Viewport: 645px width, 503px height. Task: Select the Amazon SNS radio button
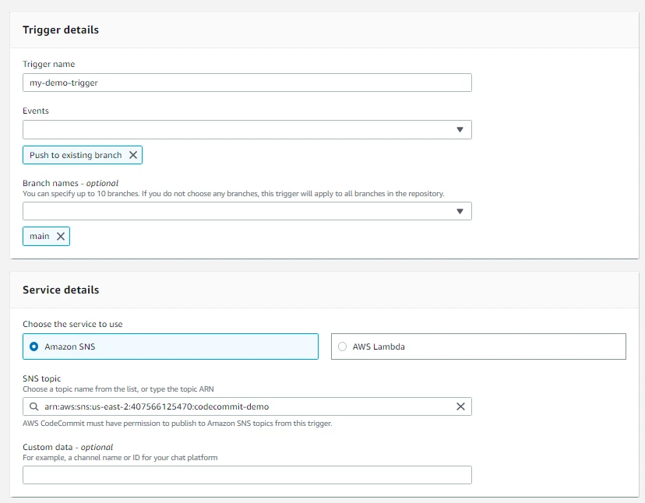(x=33, y=346)
